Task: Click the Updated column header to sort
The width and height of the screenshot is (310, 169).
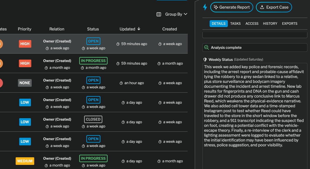Action: 127,29
